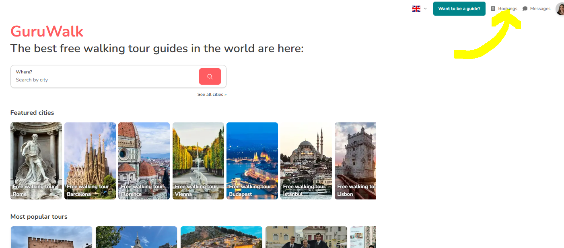Select the Budapest free walking tour card
Screen dimensions: 564x248
pos(252,161)
